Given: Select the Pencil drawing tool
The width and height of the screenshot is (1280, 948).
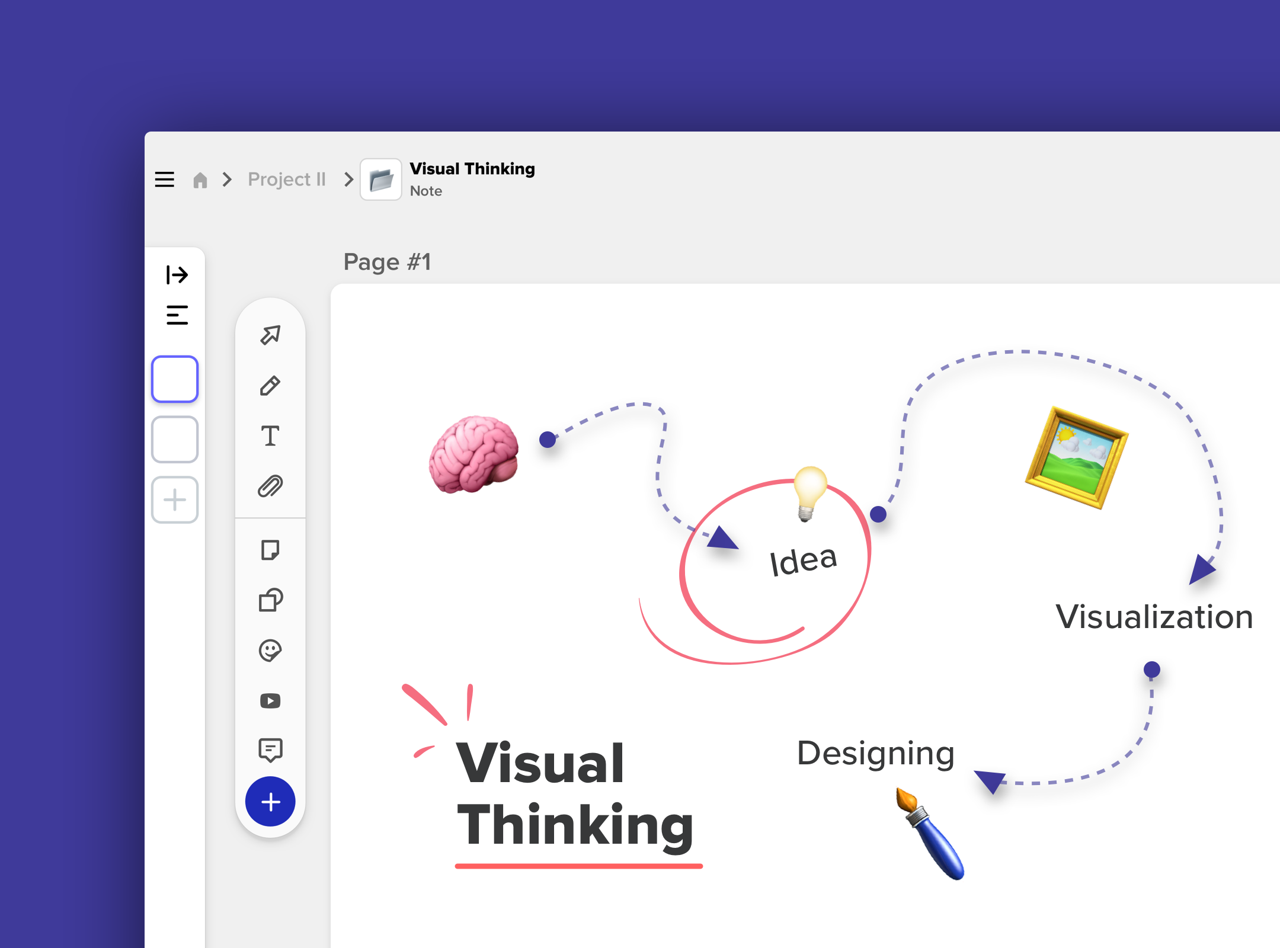Looking at the screenshot, I should coord(271,386).
